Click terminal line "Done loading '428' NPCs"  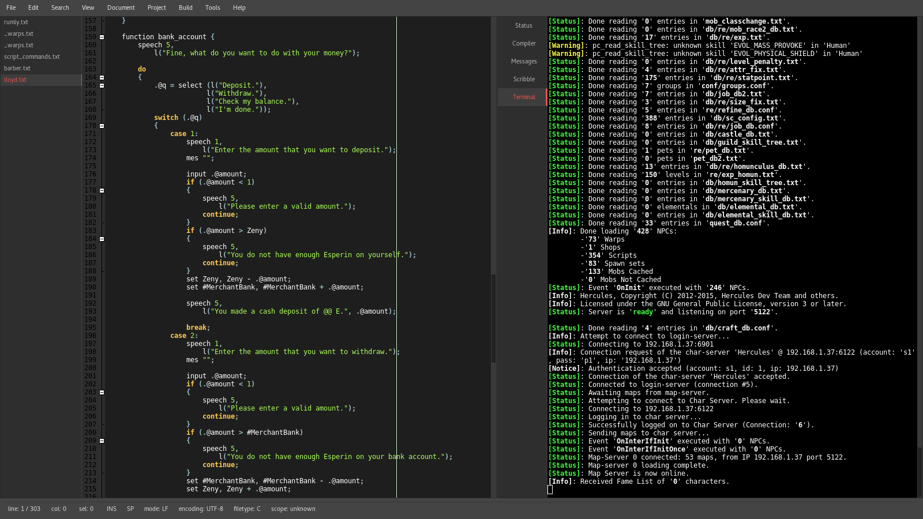pos(613,231)
